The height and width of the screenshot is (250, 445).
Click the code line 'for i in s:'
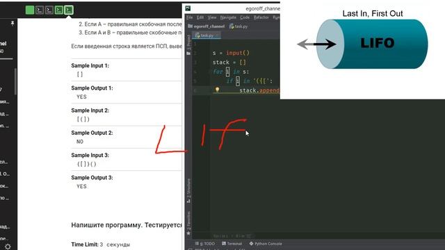[x=231, y=72]
